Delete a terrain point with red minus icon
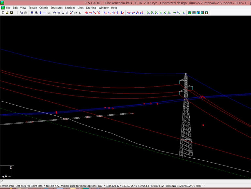 (90, 13)
